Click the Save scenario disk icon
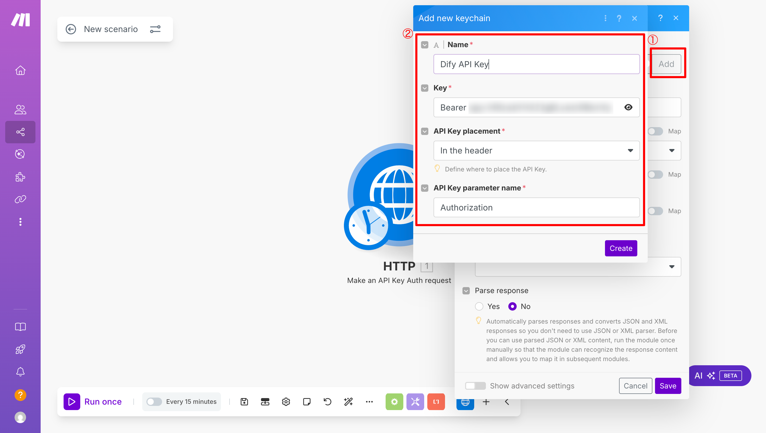 coord(244,402)
